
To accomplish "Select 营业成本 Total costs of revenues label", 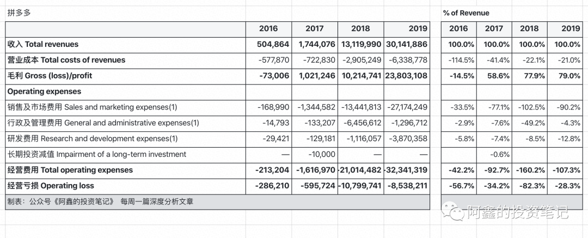I will (x=66, y=60).
